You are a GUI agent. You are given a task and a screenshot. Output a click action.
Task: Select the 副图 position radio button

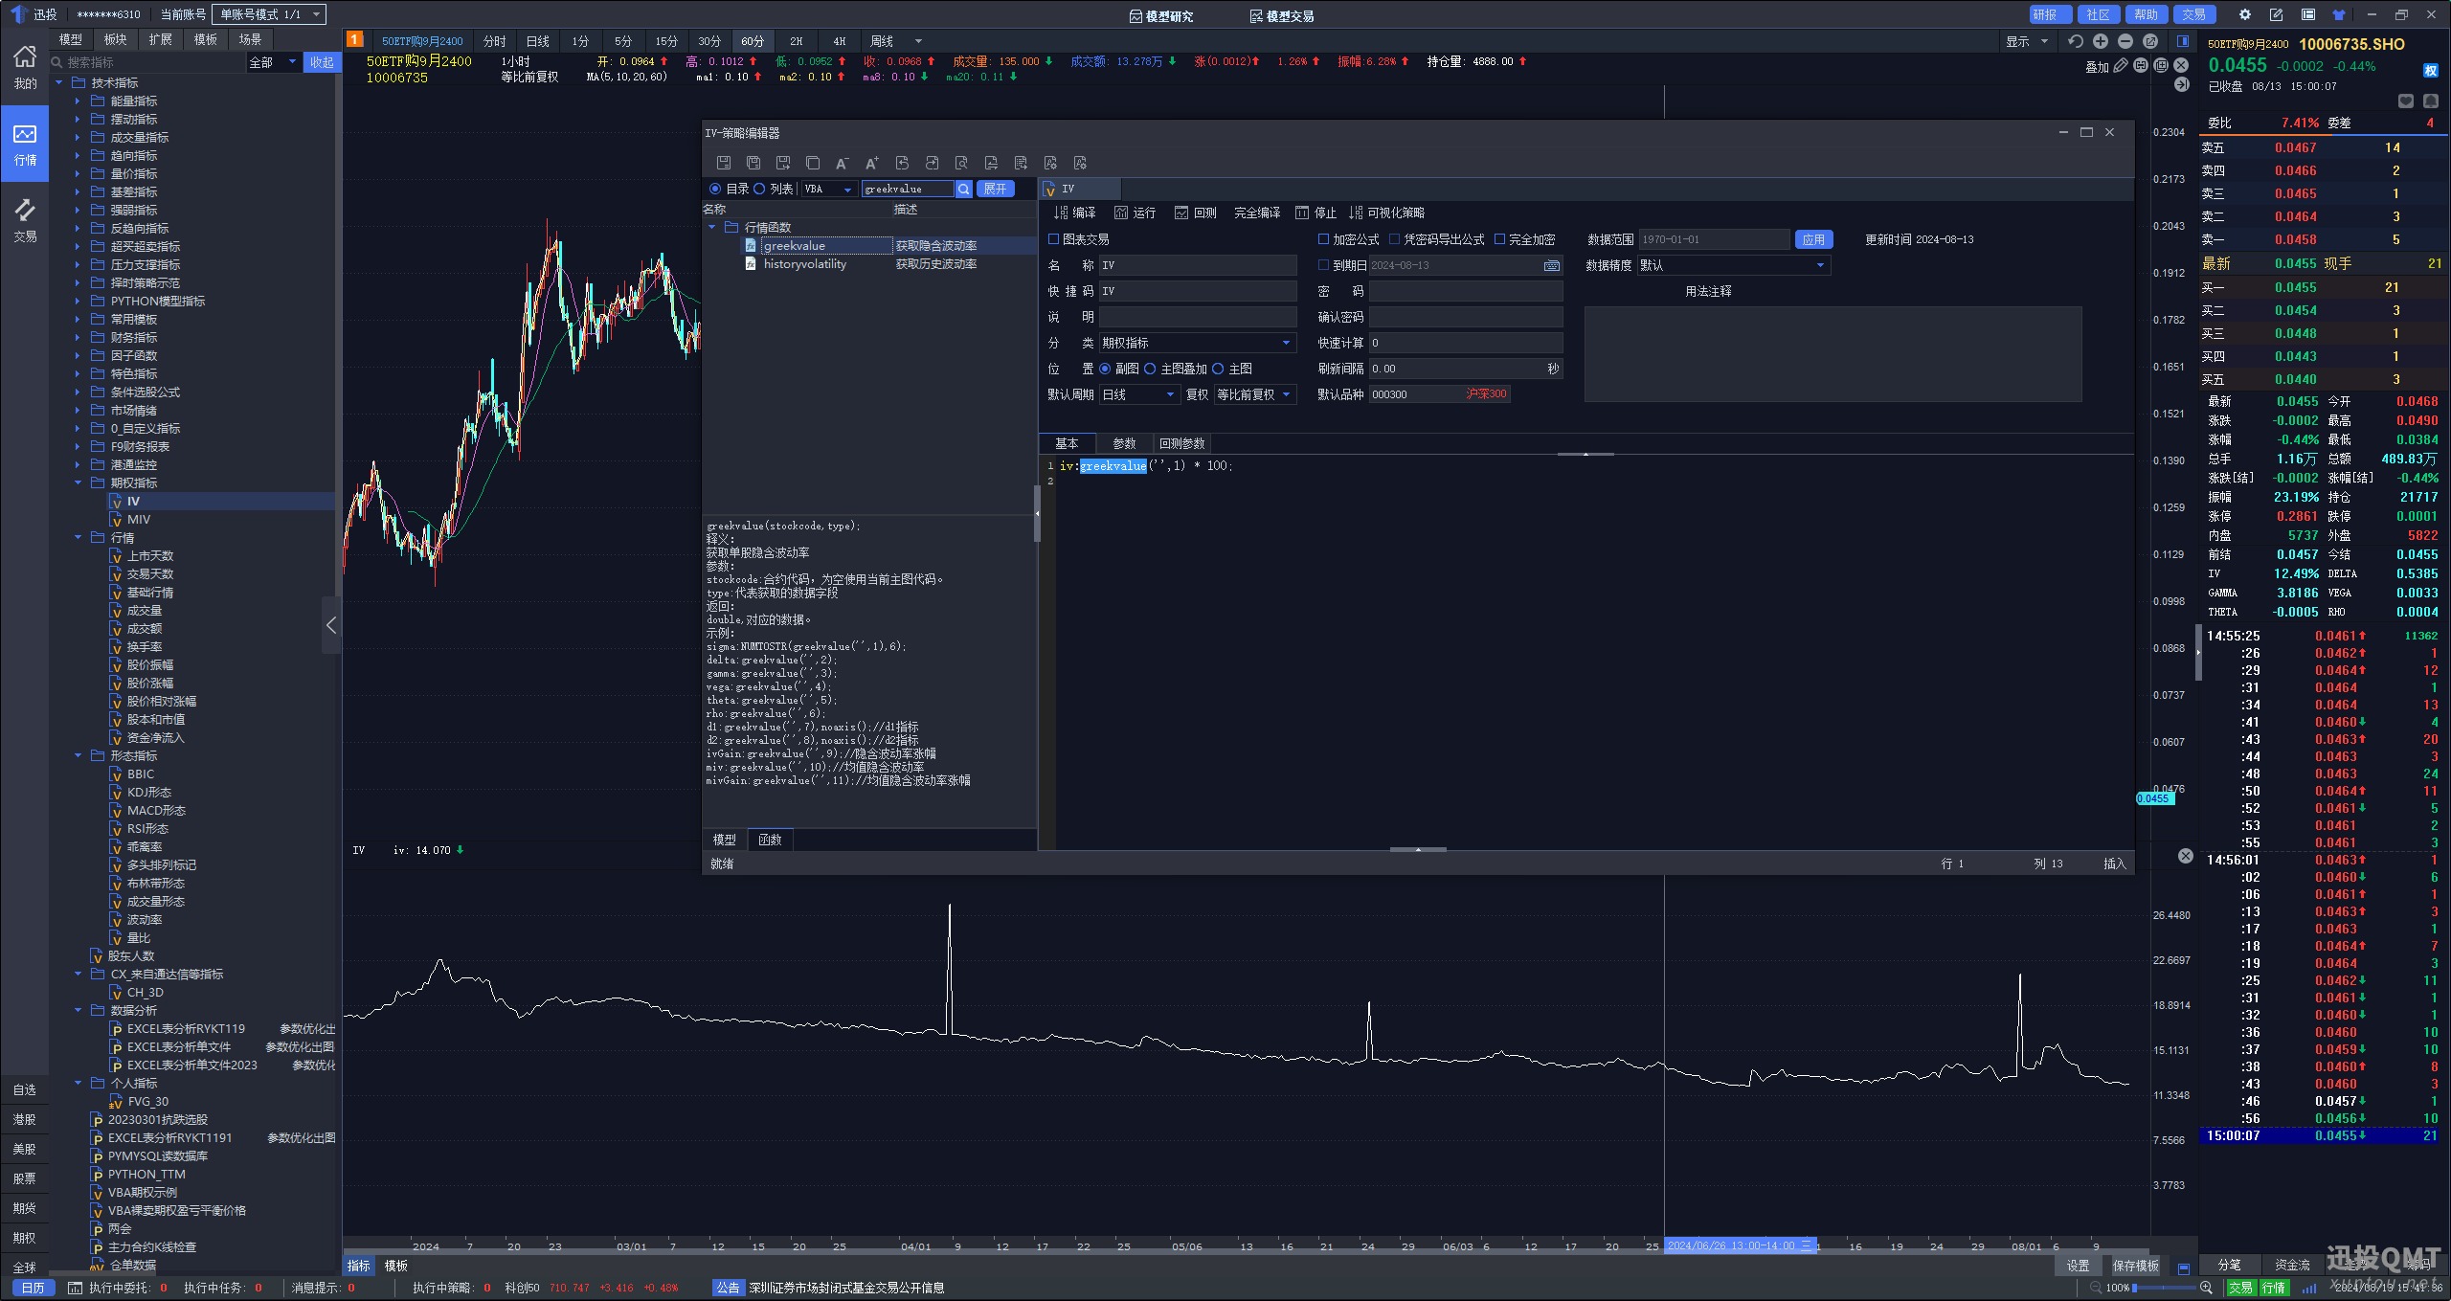pyautogui.click(x=1105, y=369)
